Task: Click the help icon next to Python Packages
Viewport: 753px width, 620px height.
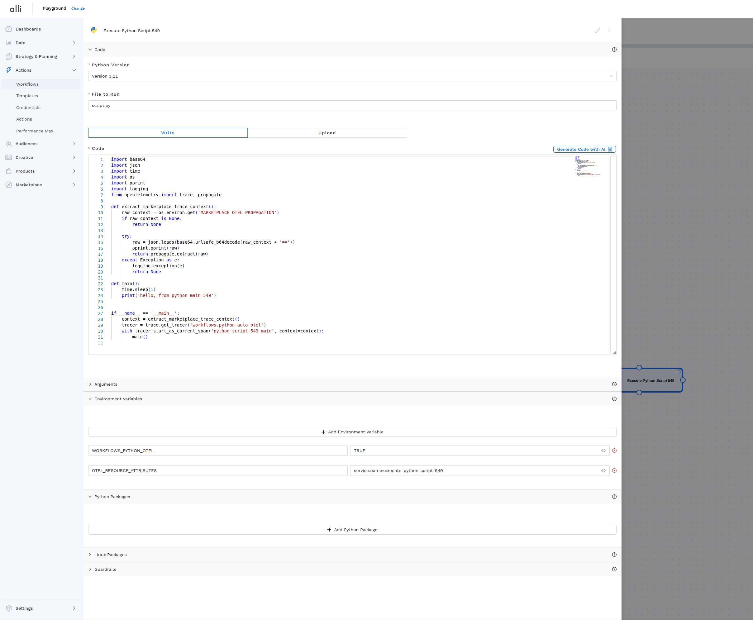Action: tap(614, 496)
